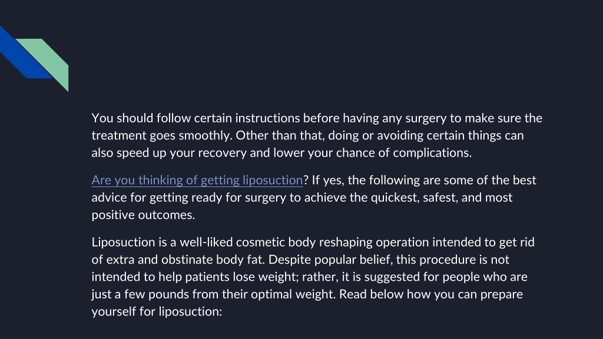Click the phrase 'cosmetic body reshaping operation'
This screenshot has width=603, height=339.
(332, 242)
